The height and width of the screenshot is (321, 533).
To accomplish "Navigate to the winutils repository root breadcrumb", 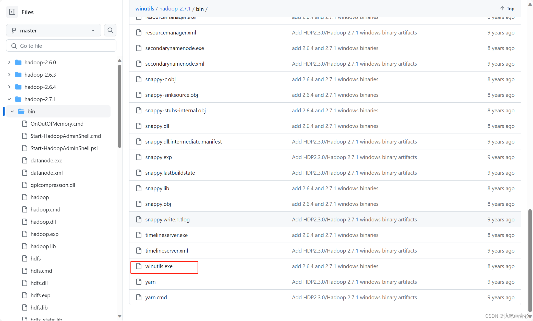I will 145,8.
